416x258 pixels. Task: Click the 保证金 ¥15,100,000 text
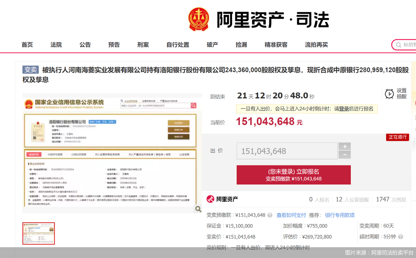[229, 226]
